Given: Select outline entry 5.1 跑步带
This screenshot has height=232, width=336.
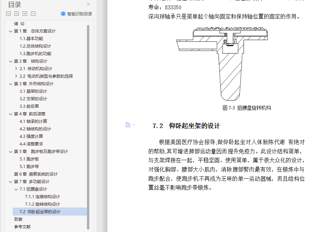Looking at the screenshot, I should tap(29, 167).
